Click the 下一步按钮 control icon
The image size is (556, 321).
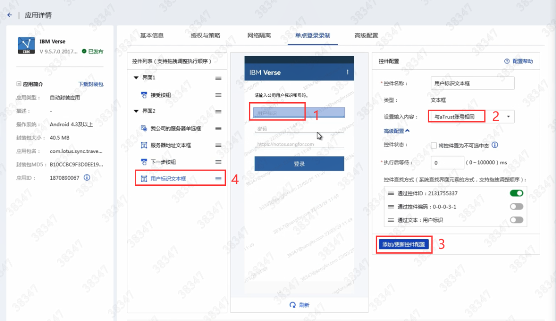tap(144, 162)
